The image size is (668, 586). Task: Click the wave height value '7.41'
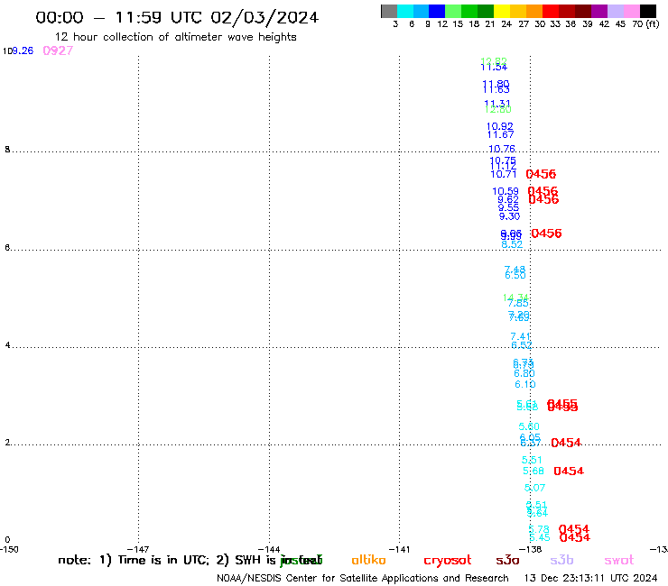tap(521, 336)
